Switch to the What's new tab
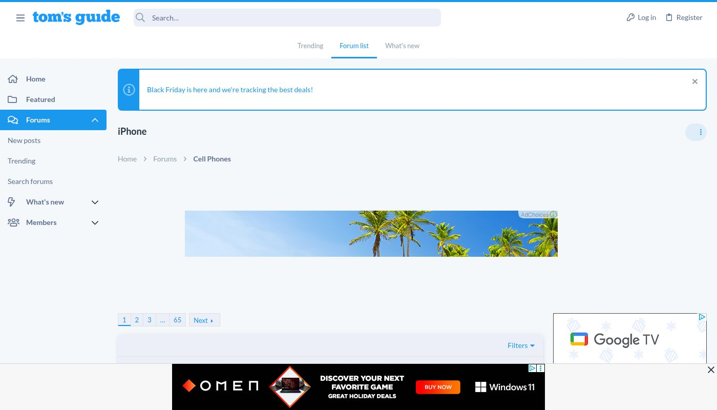Image resolution: width=717 pixels, height=410 pixels. coord(402,46)
